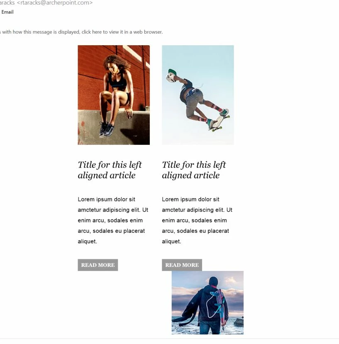This screenshot has width=339, height=344.
Task: Click the right article Lorem ipsum paragraph
Action: [x=197, y=220]
